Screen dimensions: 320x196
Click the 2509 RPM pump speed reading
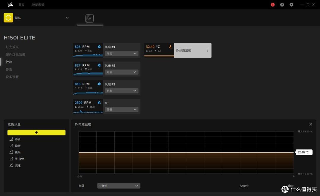coord(83,103)
